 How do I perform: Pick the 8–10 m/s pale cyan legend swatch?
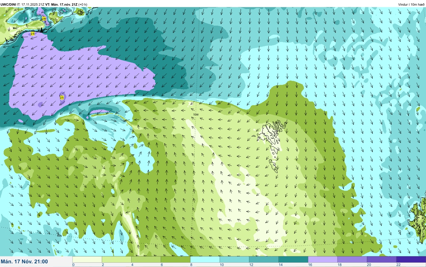[205, 259]
